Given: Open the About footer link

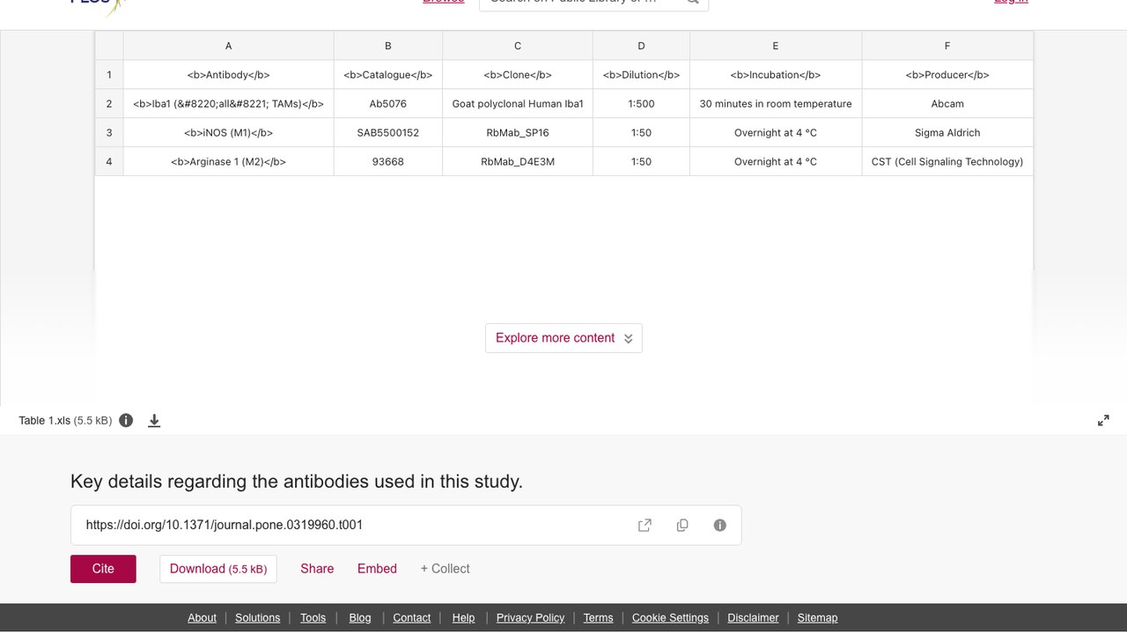Looking at the screenshot, I should 202,617.
